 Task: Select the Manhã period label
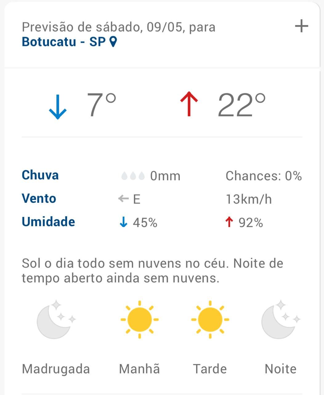(140, 369)
